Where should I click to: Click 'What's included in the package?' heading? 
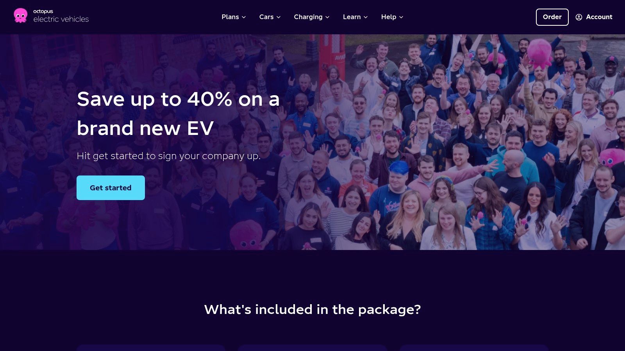(312, 309)
